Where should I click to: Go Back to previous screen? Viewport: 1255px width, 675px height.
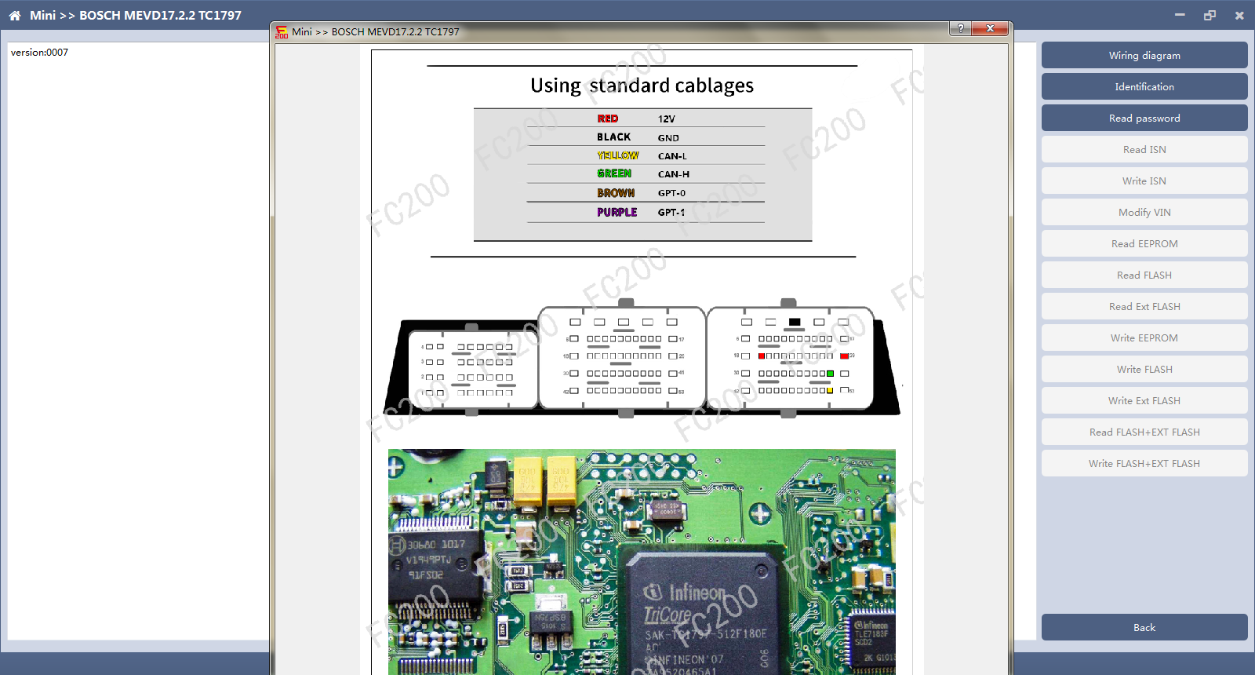tap(1144, 627)
